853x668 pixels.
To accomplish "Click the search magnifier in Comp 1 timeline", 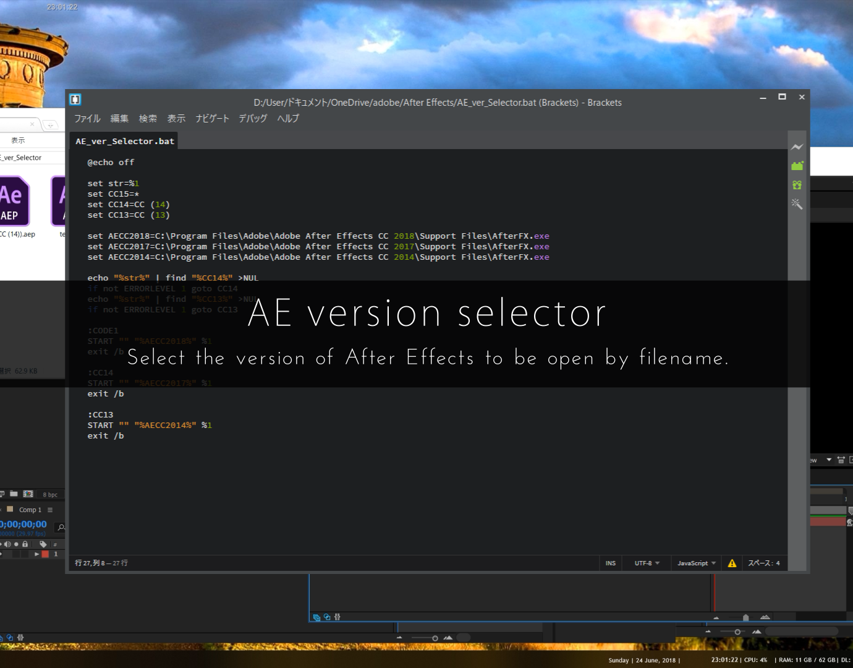I will click(61, 527).
